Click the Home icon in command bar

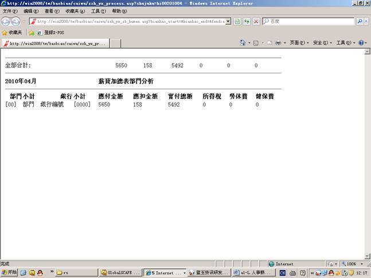click(x=243, y=43)
